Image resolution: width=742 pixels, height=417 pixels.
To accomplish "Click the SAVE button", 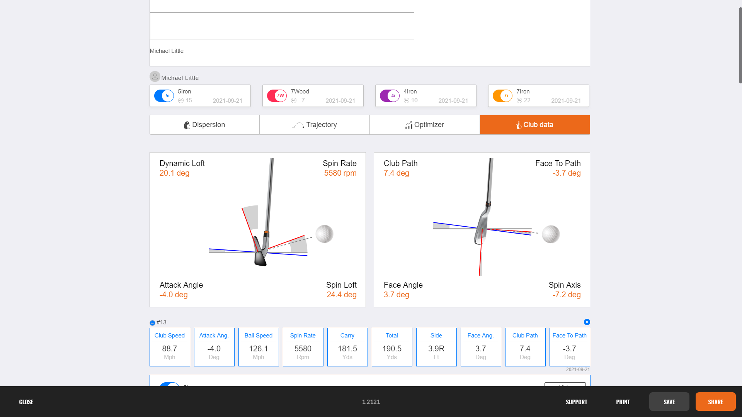I will pyautogui.click(x=669, y=402).
